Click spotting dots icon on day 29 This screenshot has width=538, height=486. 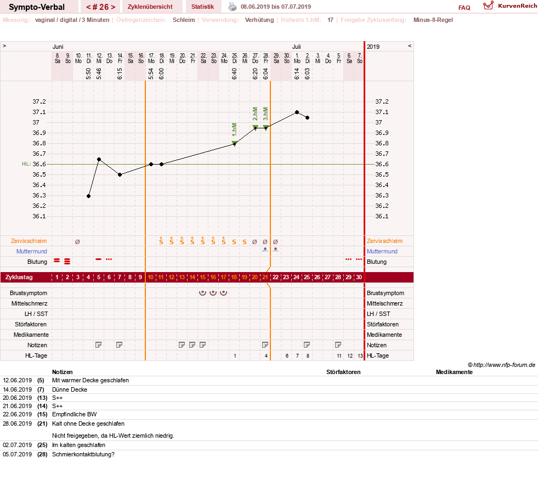pos(349,259)
